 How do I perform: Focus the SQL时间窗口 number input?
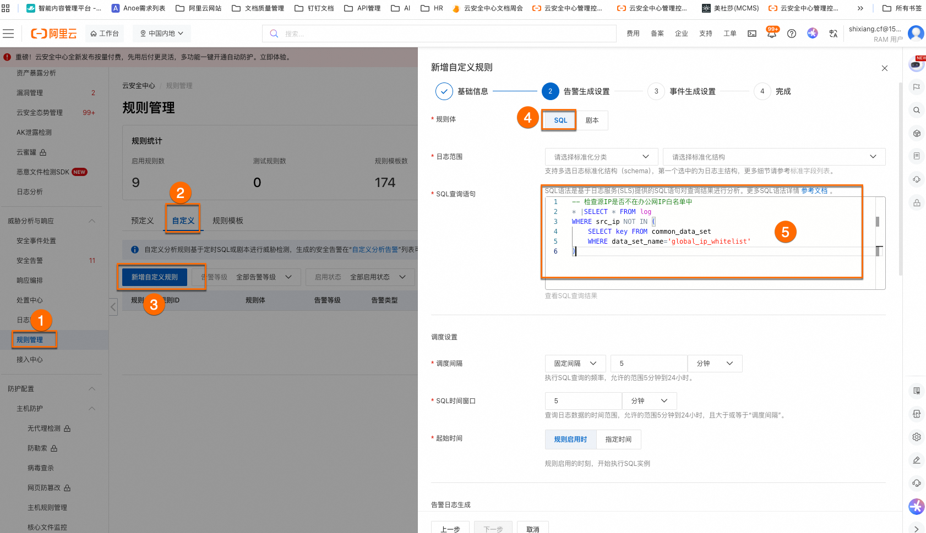click(x=584, y=401)
